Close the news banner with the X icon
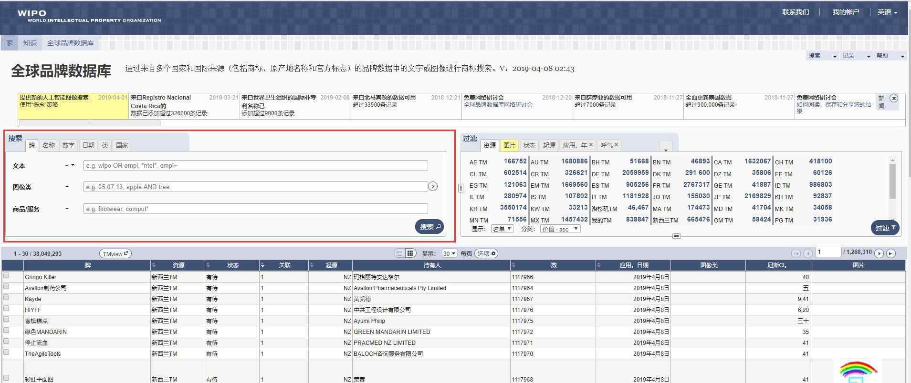This screenshot has width=911, height=383. [894, 98]
